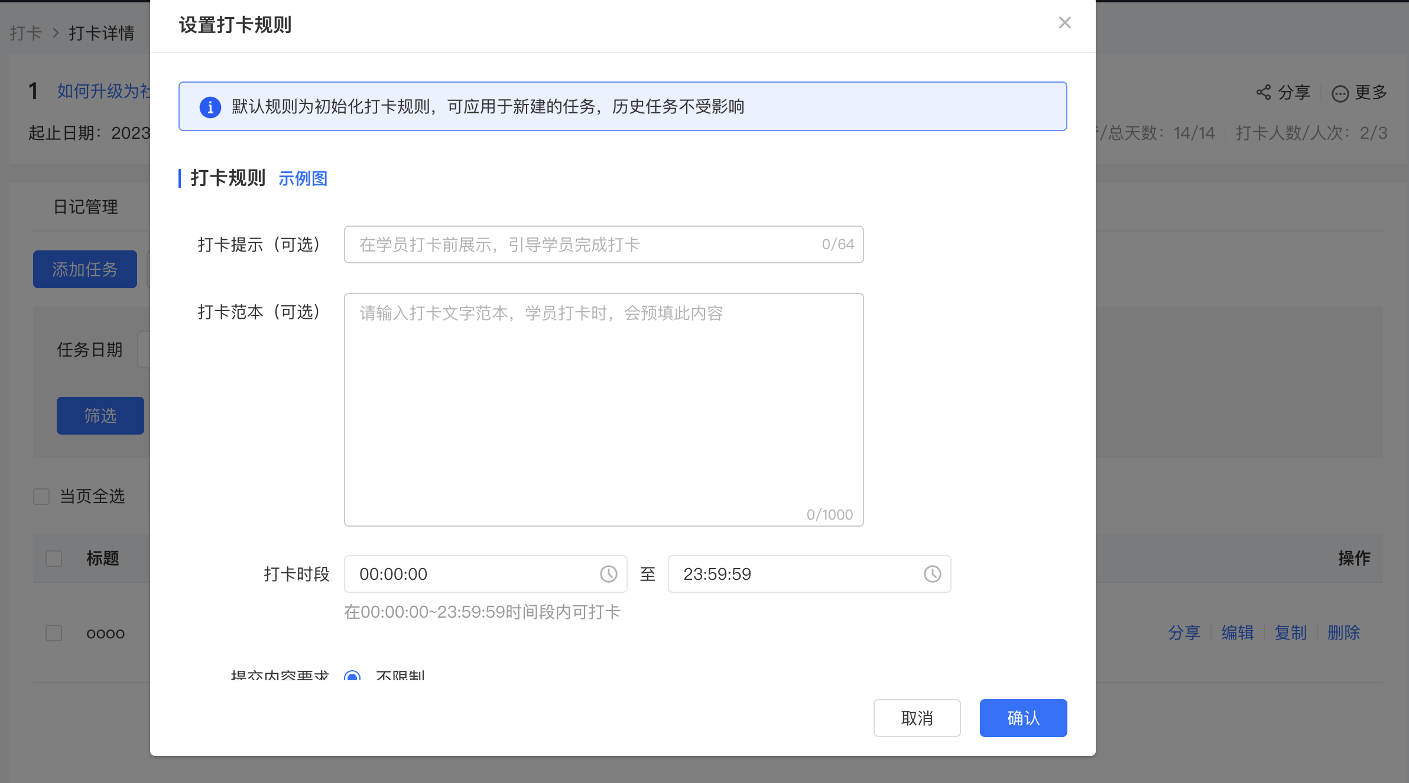Click breadcrumb chevron after 打卡

click(x=56, y=33)
